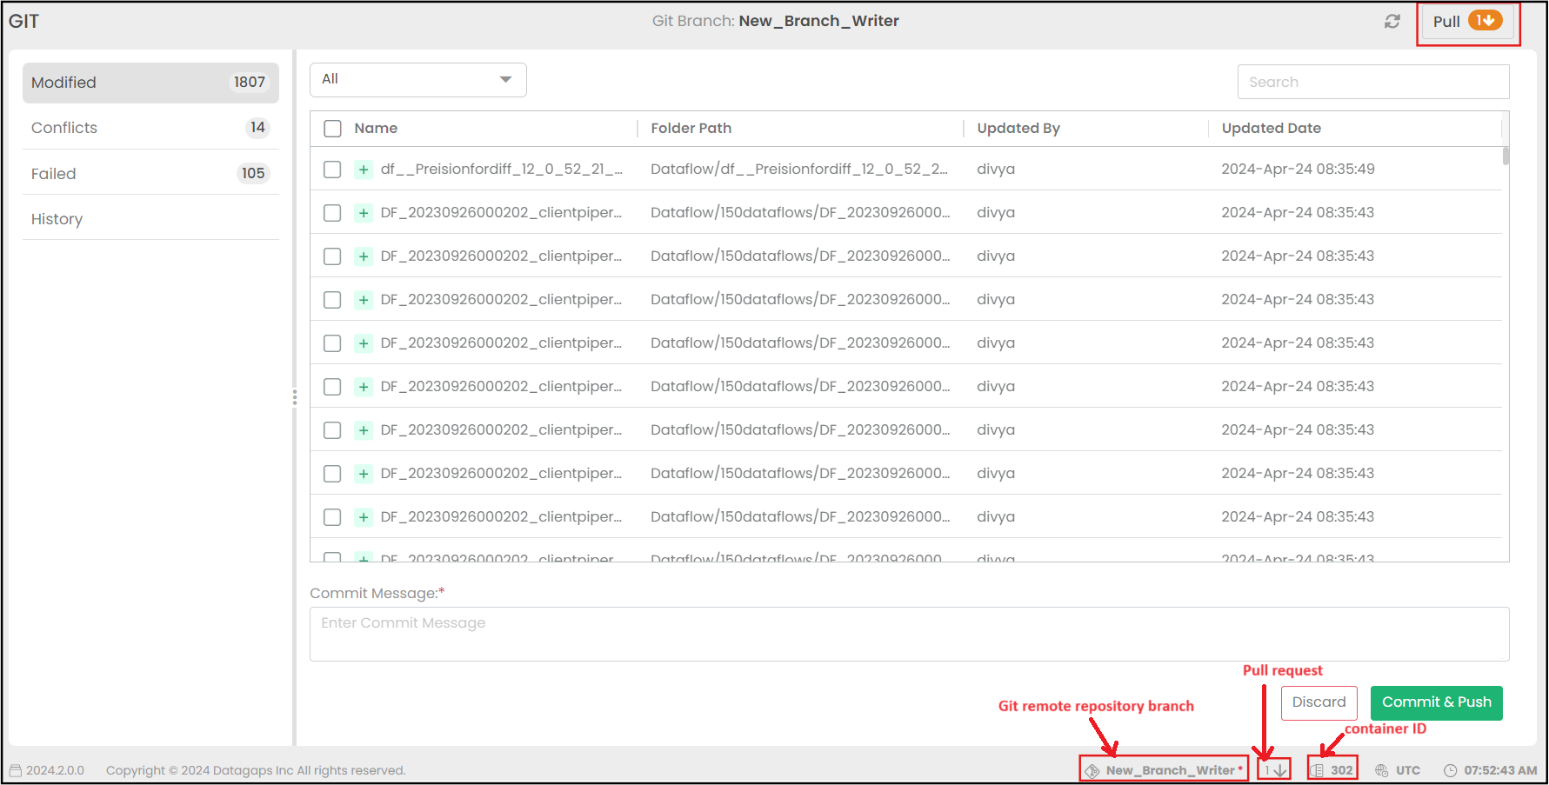Image resolution: width=1549 pixels, height=785 pixels.
Task: Click the Updated Date column header to sort
Action: 1271,129
